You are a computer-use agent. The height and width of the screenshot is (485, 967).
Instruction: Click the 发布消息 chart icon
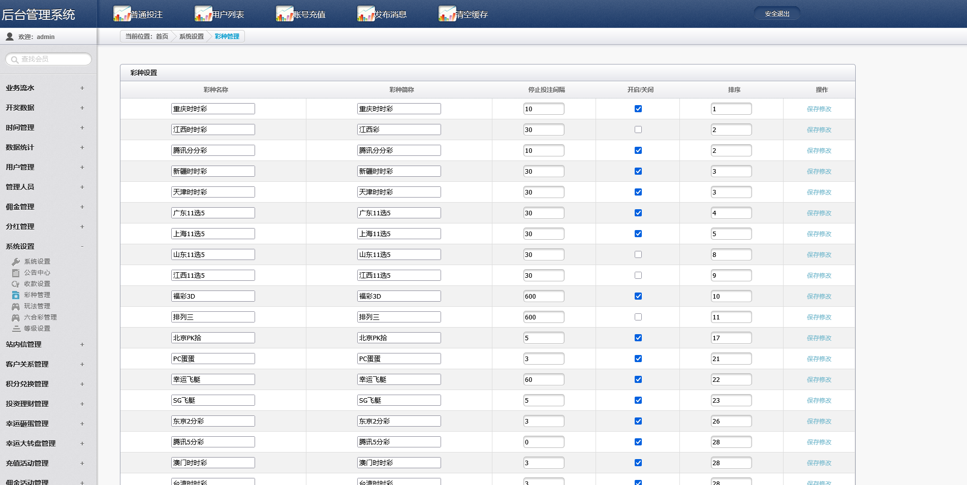point(366,14)
